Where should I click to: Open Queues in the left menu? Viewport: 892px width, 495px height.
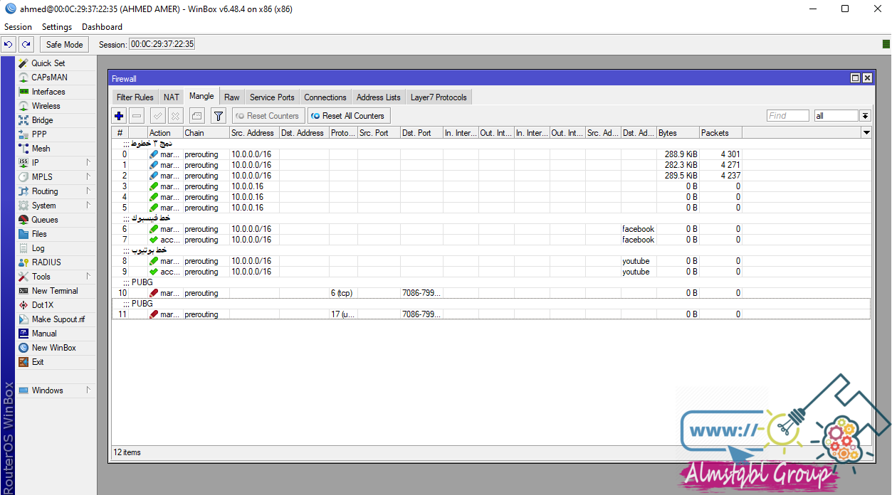point(44,220)
